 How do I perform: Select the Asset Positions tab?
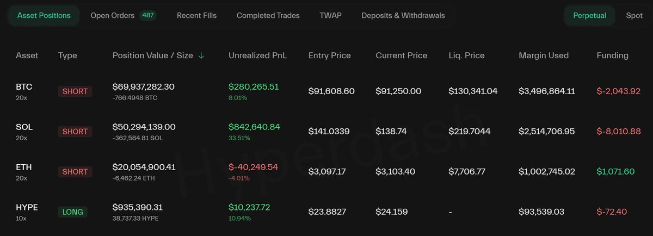(x=44, y=15)
